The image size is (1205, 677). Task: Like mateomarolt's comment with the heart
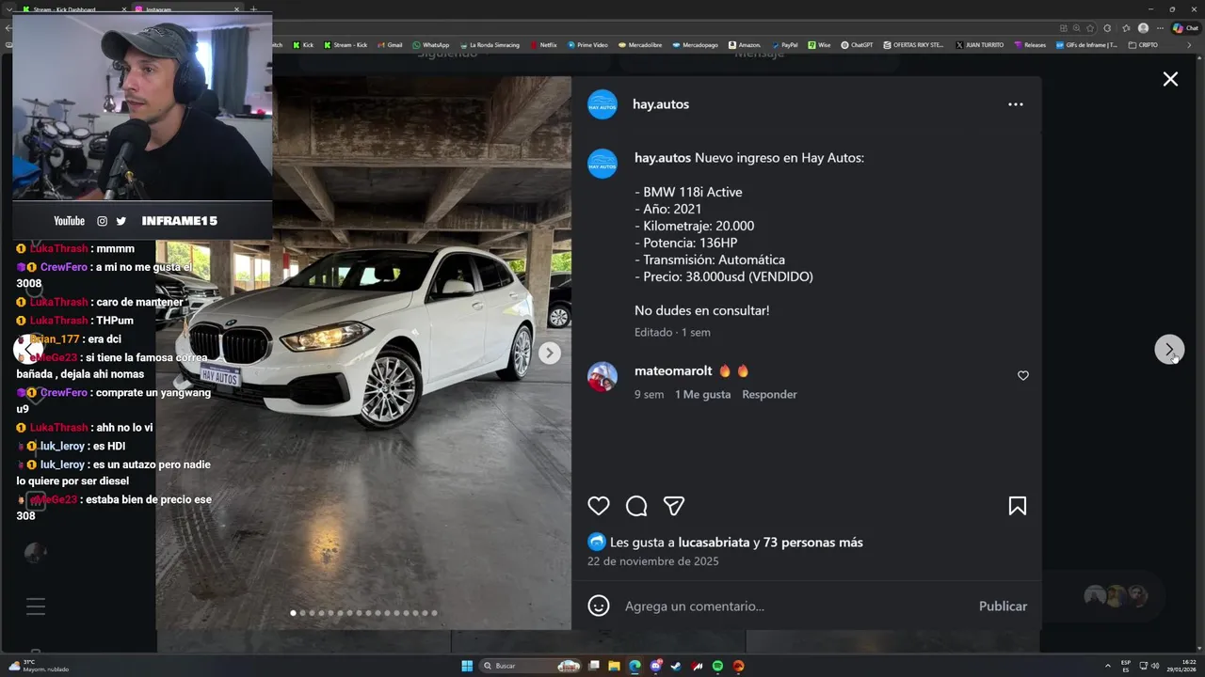coord(1023,375)
